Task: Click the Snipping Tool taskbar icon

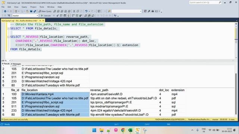Action: coord(145,130)
